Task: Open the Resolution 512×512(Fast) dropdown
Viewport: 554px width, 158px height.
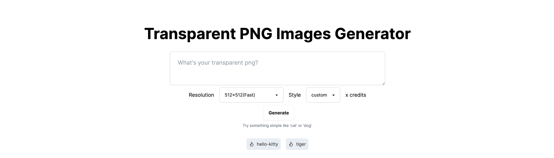Action: pyautogui.click(x=251, y=95)
